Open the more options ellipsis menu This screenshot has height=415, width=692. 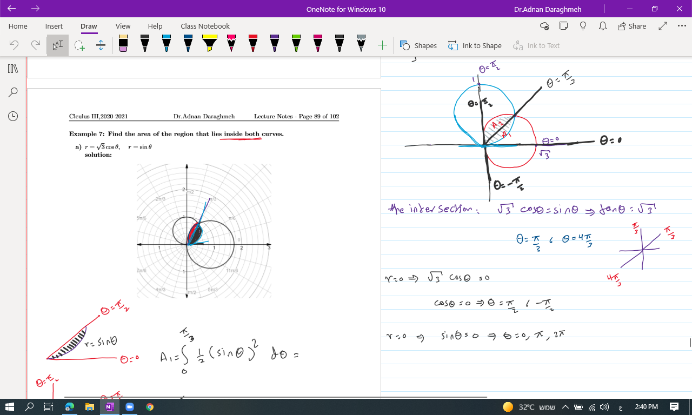682,26
